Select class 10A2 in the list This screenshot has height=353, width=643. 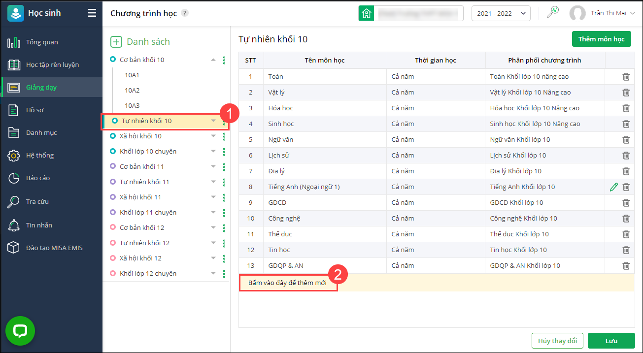pos(132,91)
